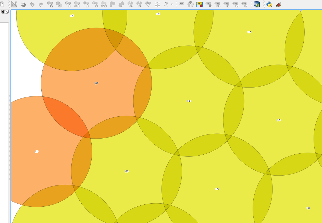Click Merge Attributes of Selected Features
322x223 pixels.
coord(157,4)
